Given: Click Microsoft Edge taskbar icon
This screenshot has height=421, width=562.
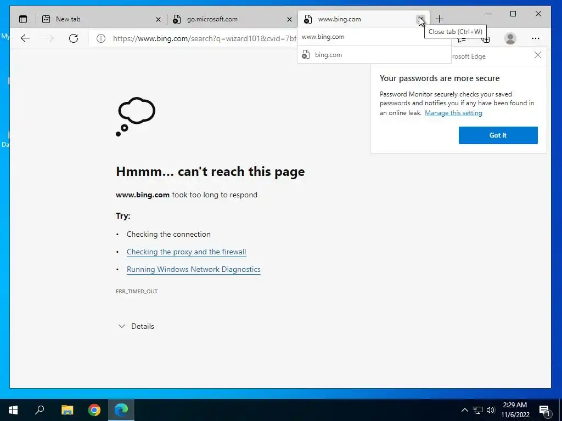Looking at the screenshot, I should coord(121,410).
